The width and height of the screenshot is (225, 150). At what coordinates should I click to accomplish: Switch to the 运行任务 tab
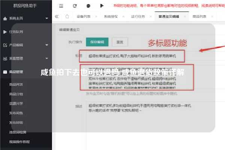[x=138, y=16]
